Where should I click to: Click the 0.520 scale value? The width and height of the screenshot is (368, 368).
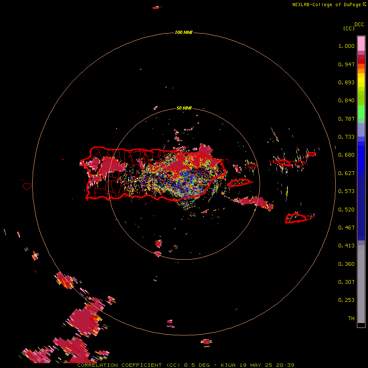346,209
